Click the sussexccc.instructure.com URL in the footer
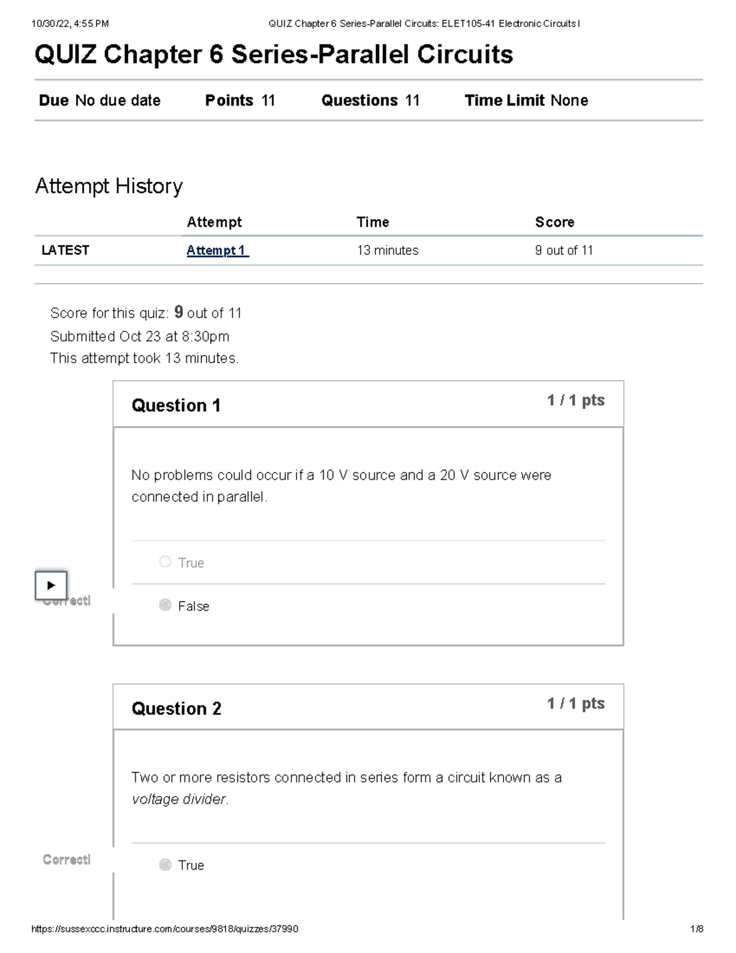736x953 pixels. click(164, 929)
